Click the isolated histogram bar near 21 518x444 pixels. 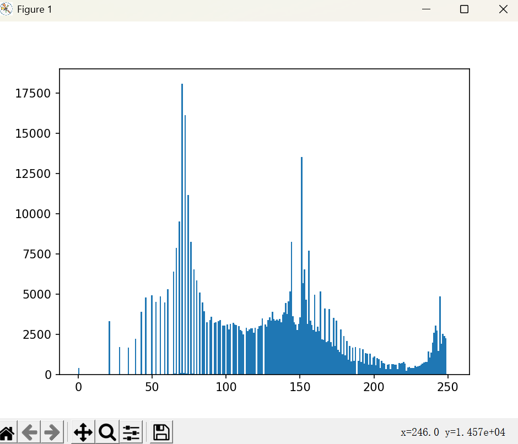click(109, 348)
